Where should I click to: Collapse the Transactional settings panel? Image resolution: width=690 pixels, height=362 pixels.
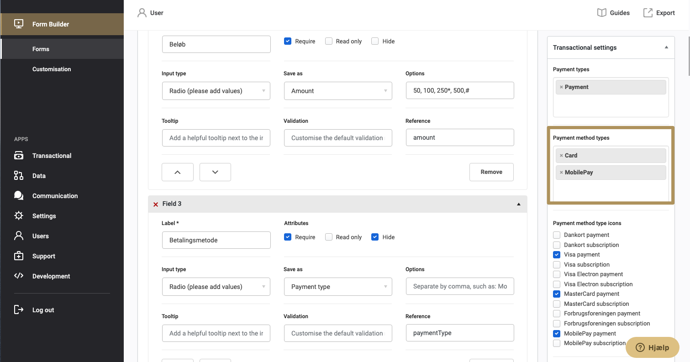tap(666, 47)
